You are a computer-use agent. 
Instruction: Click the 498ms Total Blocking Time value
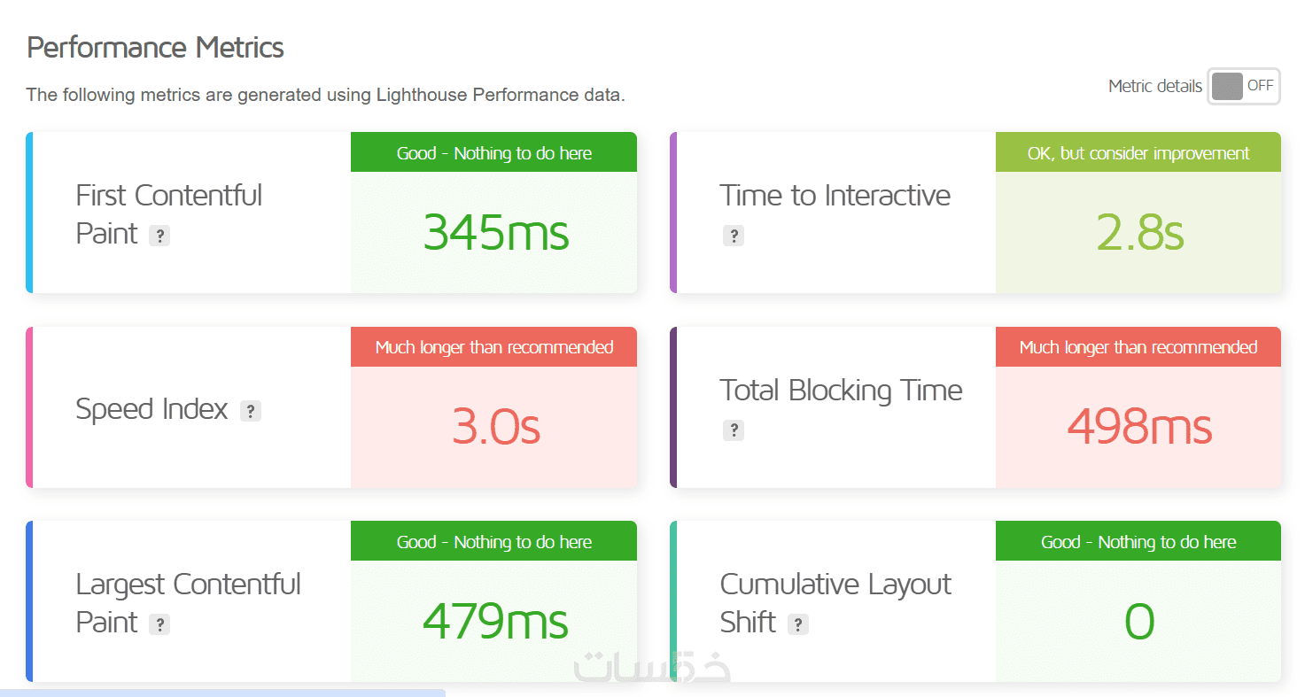coord(1139,427)
